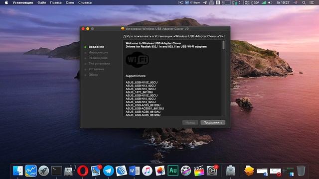Open Launchpad rocket icon in the Dock
This screenshot has width=319, height=179.
coord(43,171)
